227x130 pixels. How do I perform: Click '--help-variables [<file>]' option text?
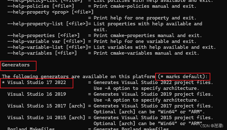pyautogui.click(x=42, y=53)
